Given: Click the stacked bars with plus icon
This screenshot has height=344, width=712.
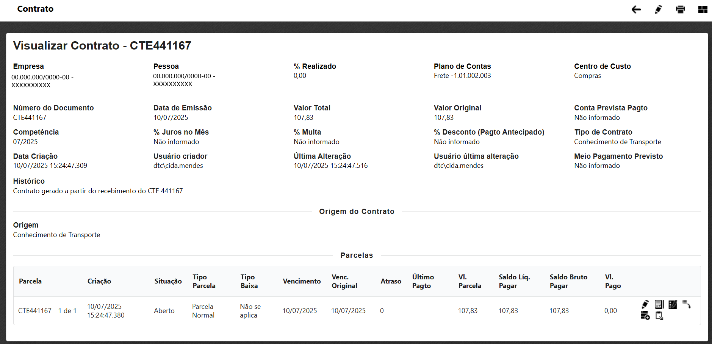Looking at the screenshot, I should (645, 316).
